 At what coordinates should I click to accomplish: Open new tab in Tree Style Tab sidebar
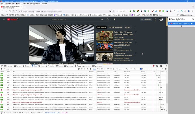[x=181, y=26]
